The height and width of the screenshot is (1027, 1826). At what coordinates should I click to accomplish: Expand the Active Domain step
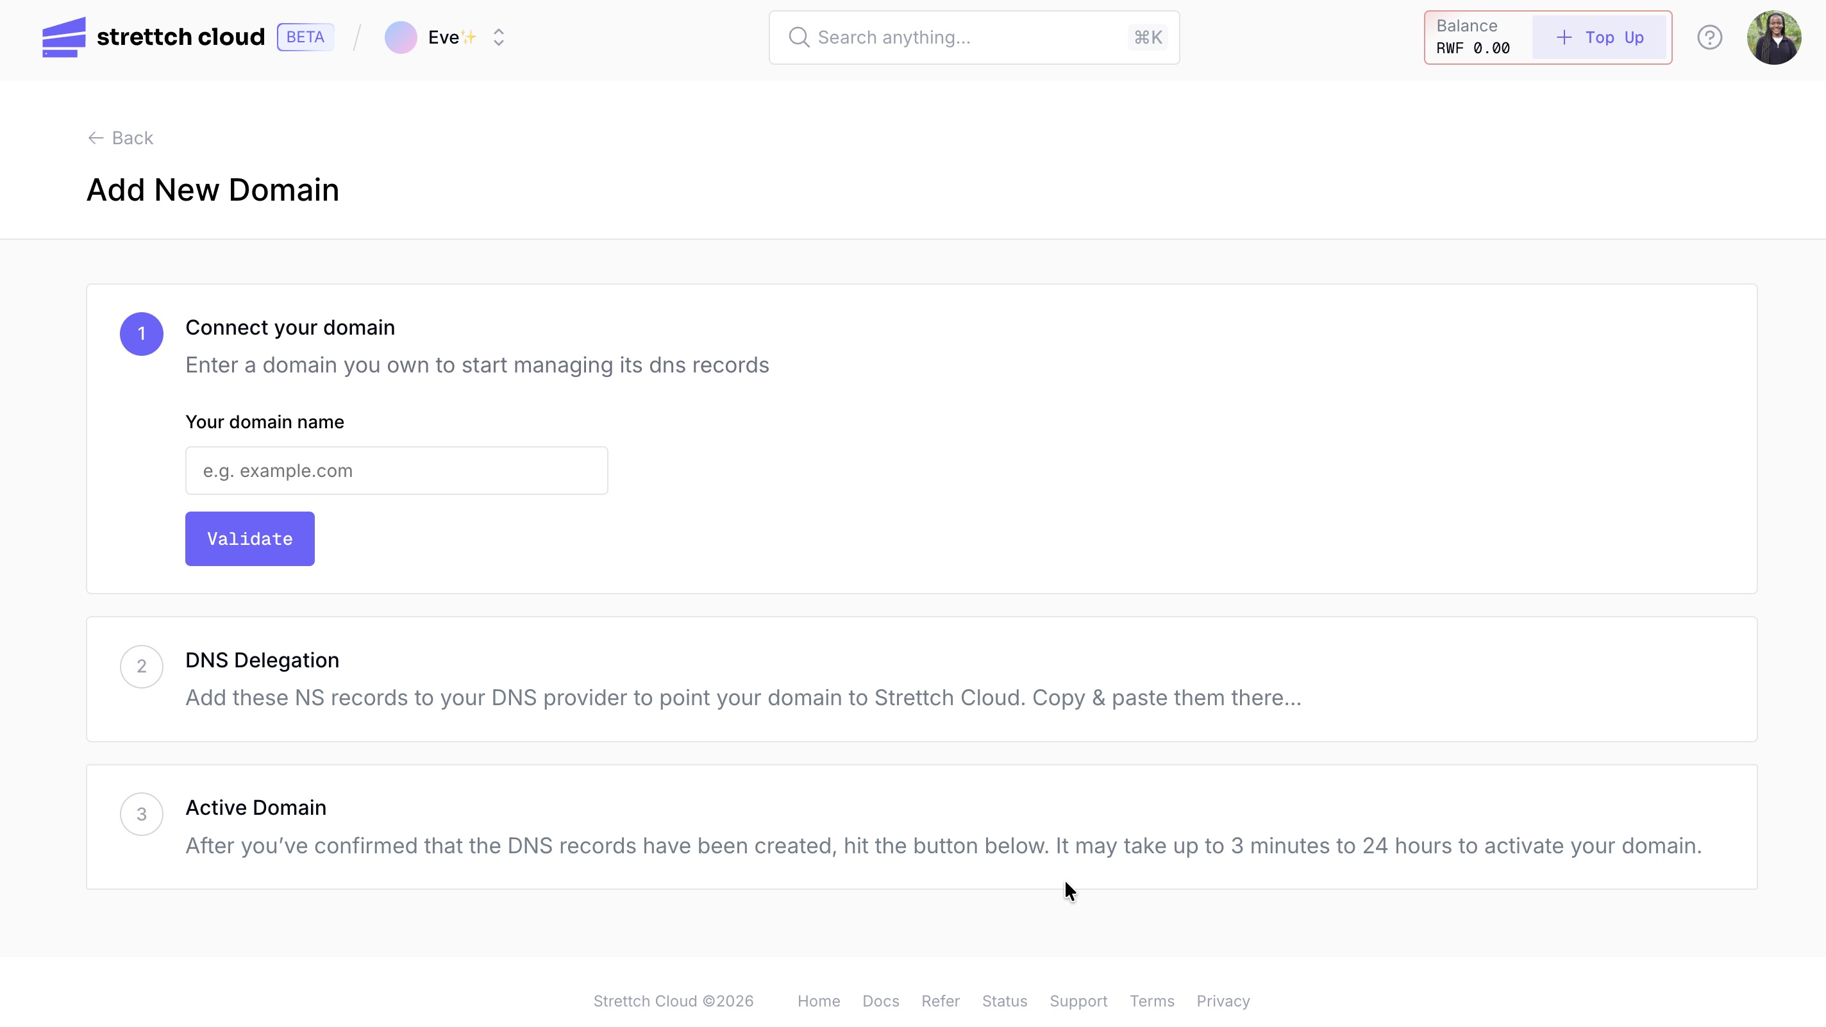921,826
